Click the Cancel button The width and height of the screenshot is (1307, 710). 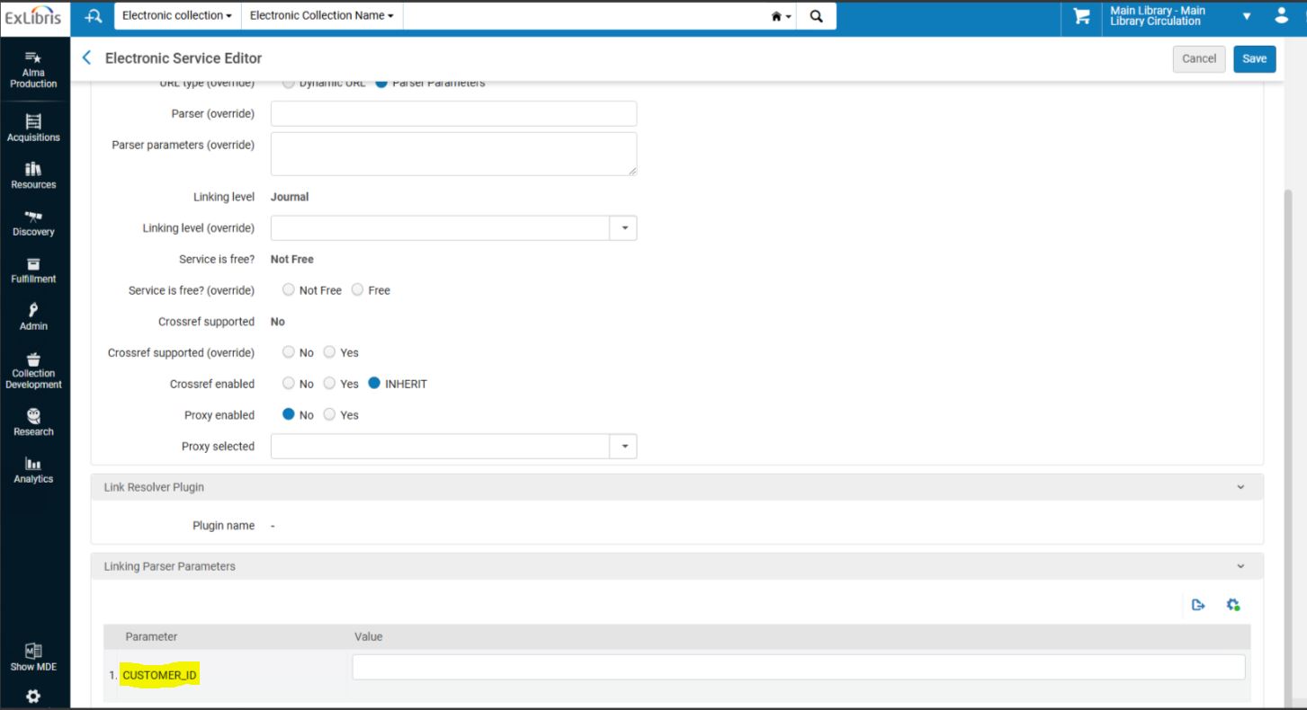coord(1198,58)
